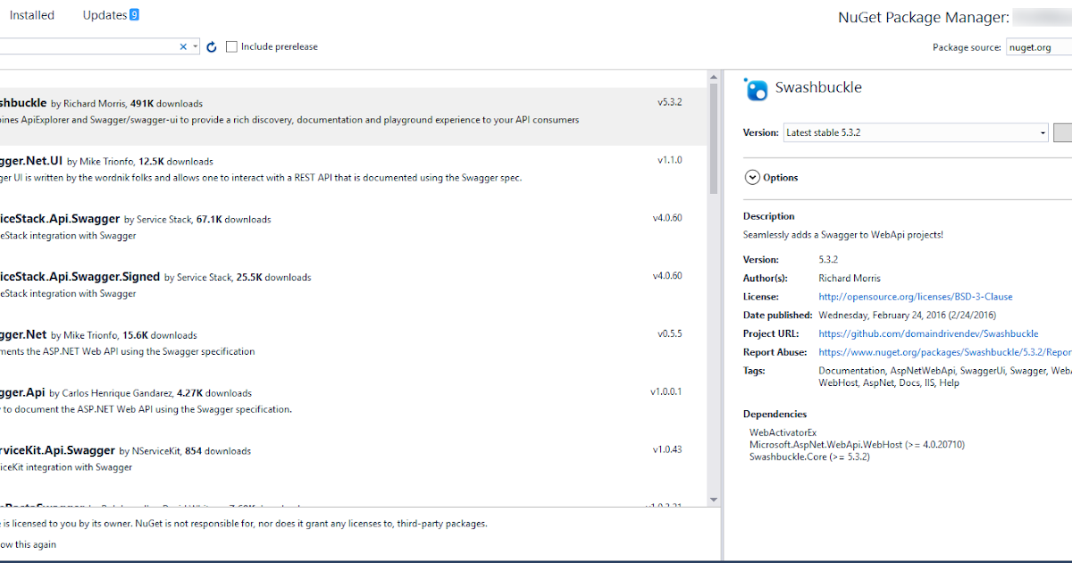Switch to the Installed tab
This screenshot has width=1072, height=563.
30,14
